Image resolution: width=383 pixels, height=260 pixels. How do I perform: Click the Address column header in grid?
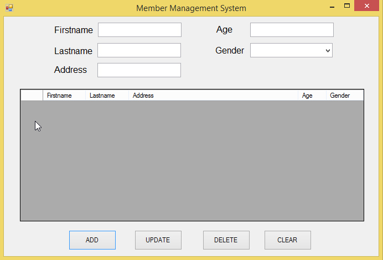[213, 95]
